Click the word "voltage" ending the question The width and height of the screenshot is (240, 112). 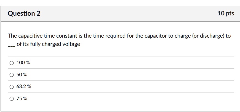pyautogui.click(x=71, y=44)
